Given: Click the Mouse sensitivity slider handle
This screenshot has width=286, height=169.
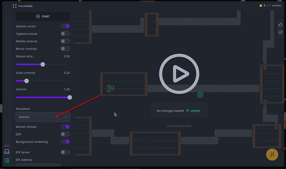Looking at the screenshot, I should coord(43,64).
